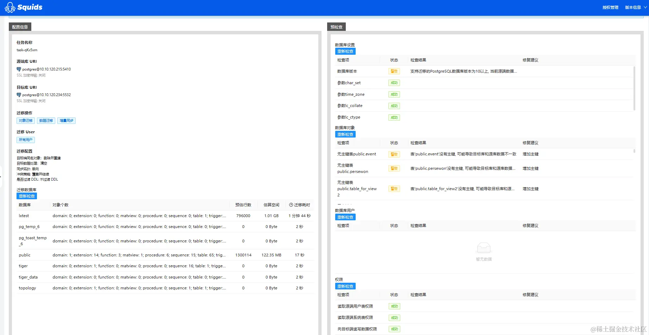Screen dimensions: 649x335
Task: Click PostgreSQL icon beside target URI
Action: point(19,95)
